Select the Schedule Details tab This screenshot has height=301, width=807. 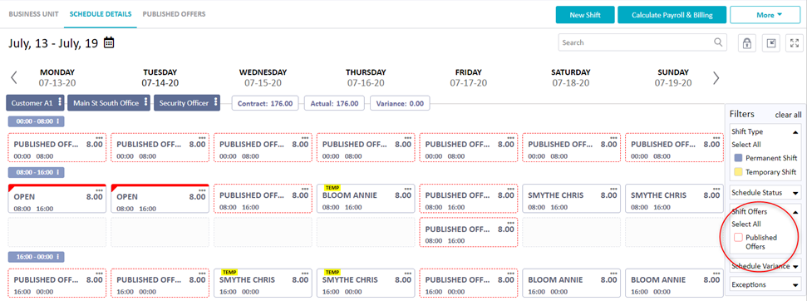click(101, 14)
